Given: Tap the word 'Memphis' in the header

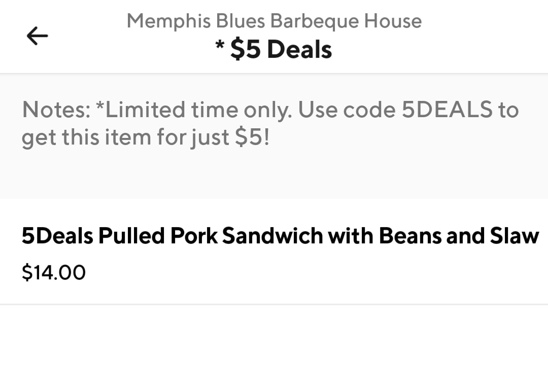Looking at the screenshot, I should coord(168,21).
